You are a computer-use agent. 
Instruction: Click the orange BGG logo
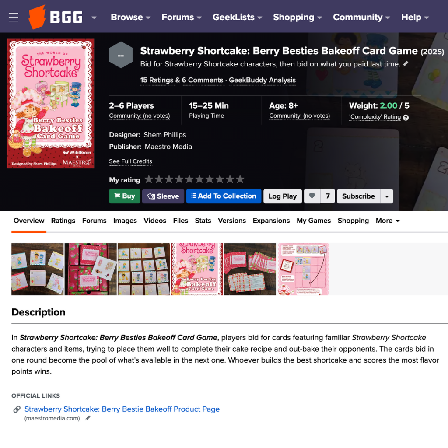pyautogui.click(x=55, y=17)
